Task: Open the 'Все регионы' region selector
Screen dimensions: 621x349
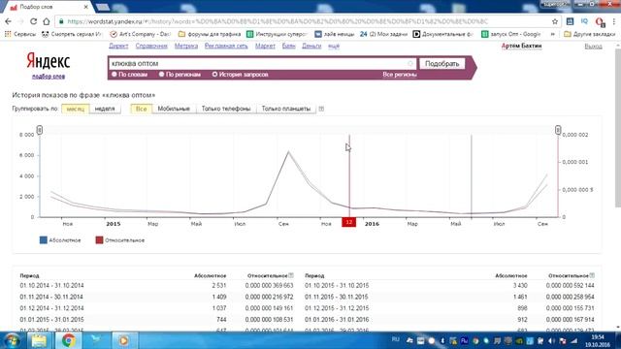Action: point(399,75)
